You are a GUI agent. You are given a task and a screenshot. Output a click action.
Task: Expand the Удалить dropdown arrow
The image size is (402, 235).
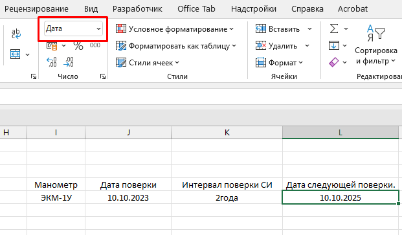307,46
